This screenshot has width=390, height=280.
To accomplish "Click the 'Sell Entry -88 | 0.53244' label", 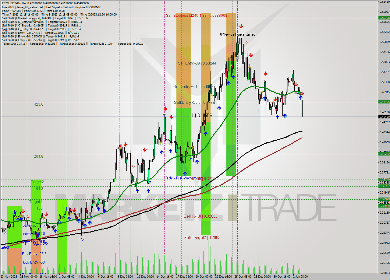I will (197, 63).
